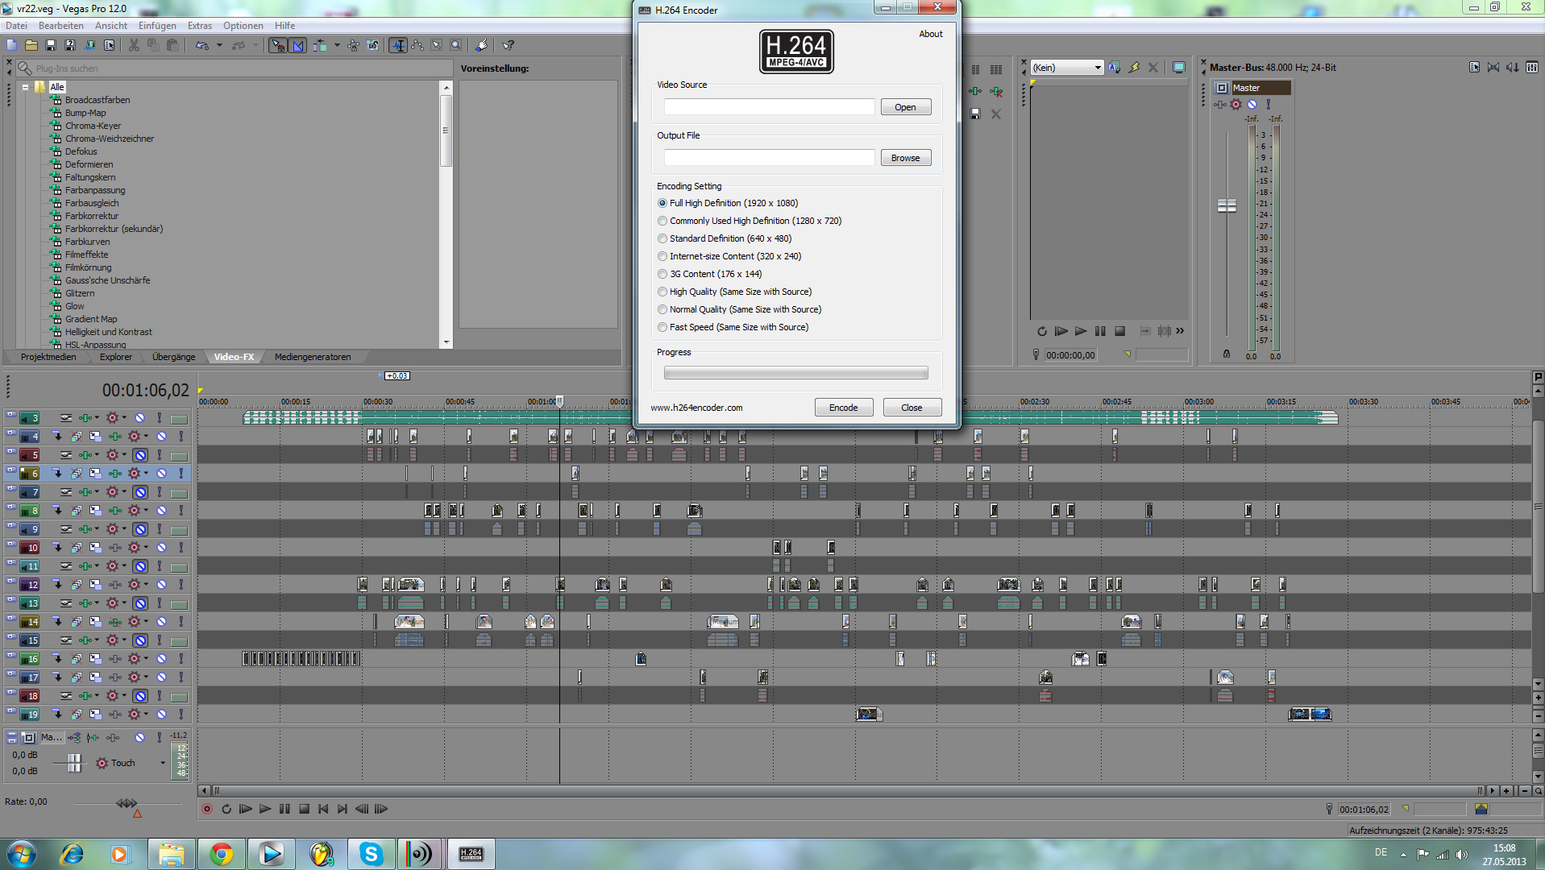This screenshot has height=870, width=1545.
Task: Open the H.264 Encoder from taskbar
Action: tap(471, 854)
